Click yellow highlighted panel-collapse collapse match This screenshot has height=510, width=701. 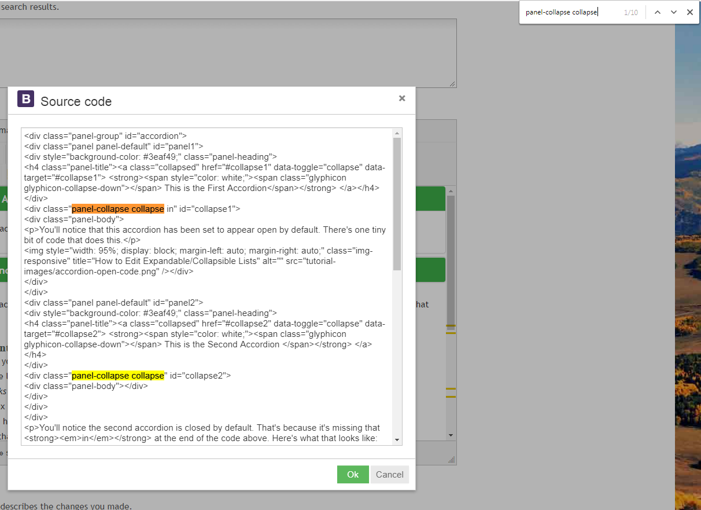coord(117,376)
